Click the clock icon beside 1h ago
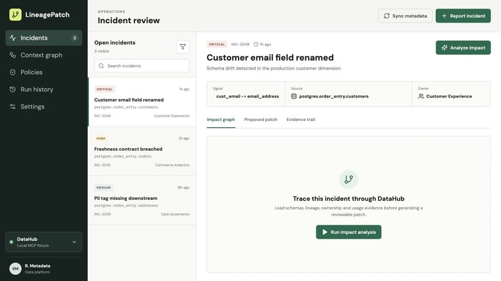Viewport: 501px width, 281px height. [256, 44]
